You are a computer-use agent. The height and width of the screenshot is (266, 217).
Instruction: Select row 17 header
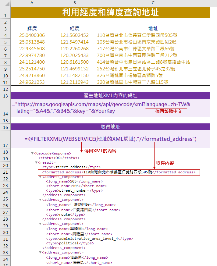click(x=5, y=139)
